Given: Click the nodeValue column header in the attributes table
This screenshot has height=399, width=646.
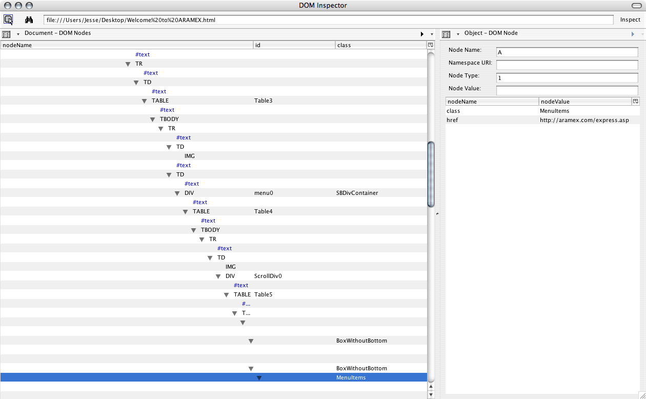Looking at the screenshot, I should tap(585, 102).
